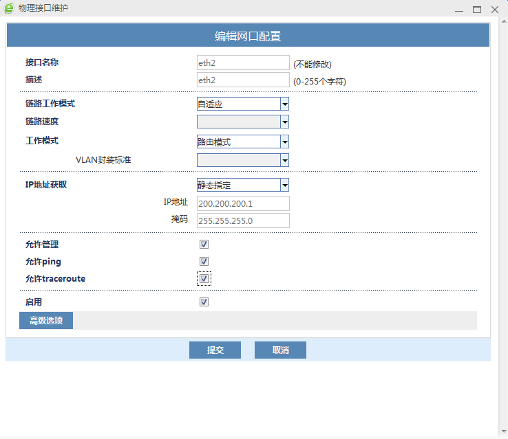508x439 pixels.
Task: Click the 掩码 field with 255.255.255.0
Action: click(243, 221)
